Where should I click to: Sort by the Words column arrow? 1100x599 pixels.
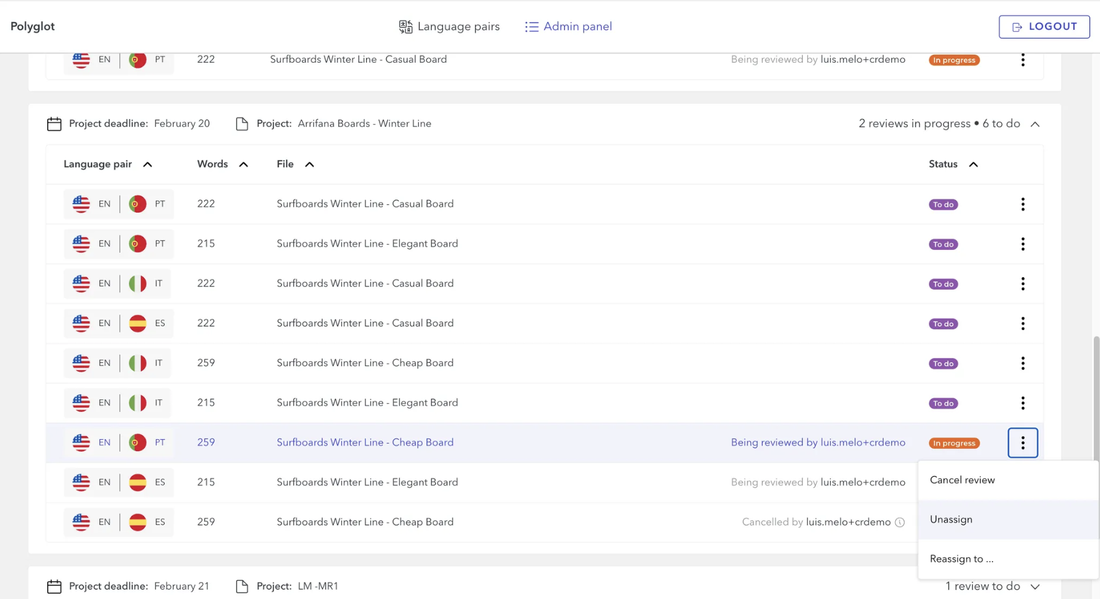point(244,165)
